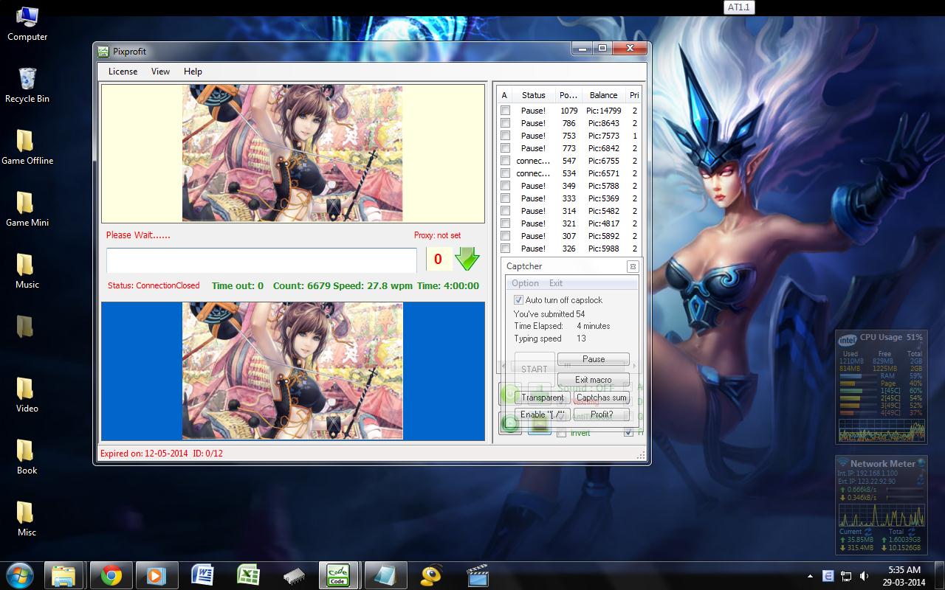Viewport: 945px width, 590px height.
Task: Click the top captcha image preview
Action: click(292, 153)
